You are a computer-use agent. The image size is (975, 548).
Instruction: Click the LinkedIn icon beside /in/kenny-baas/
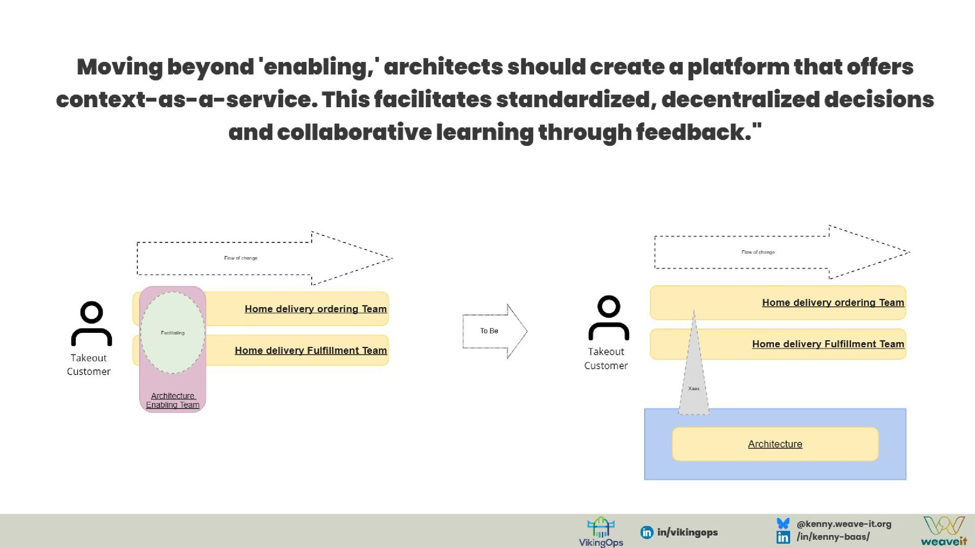783,537
